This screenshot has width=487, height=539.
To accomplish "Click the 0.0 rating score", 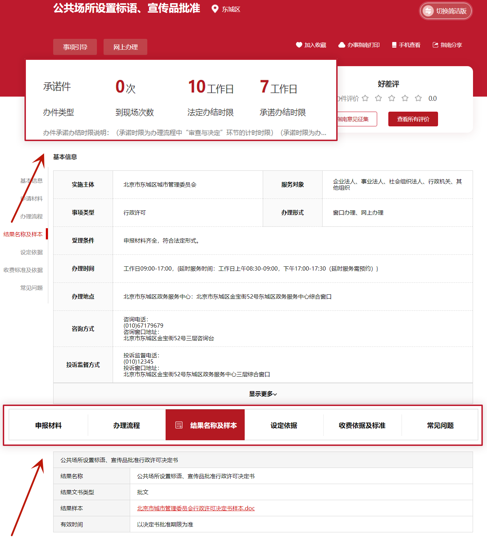I will pos(432,98).
